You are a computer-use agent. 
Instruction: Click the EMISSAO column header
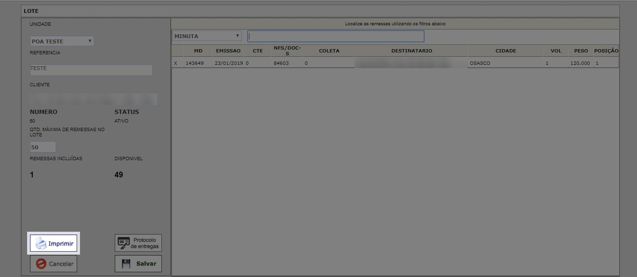[x=229, y=51]
